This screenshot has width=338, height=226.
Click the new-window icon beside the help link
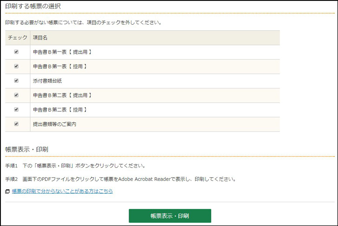click(7, 191)
